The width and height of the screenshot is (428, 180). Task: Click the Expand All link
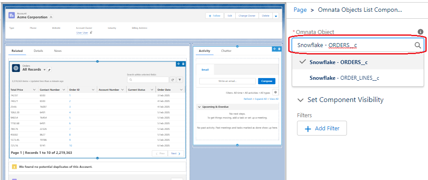point(261,99)
